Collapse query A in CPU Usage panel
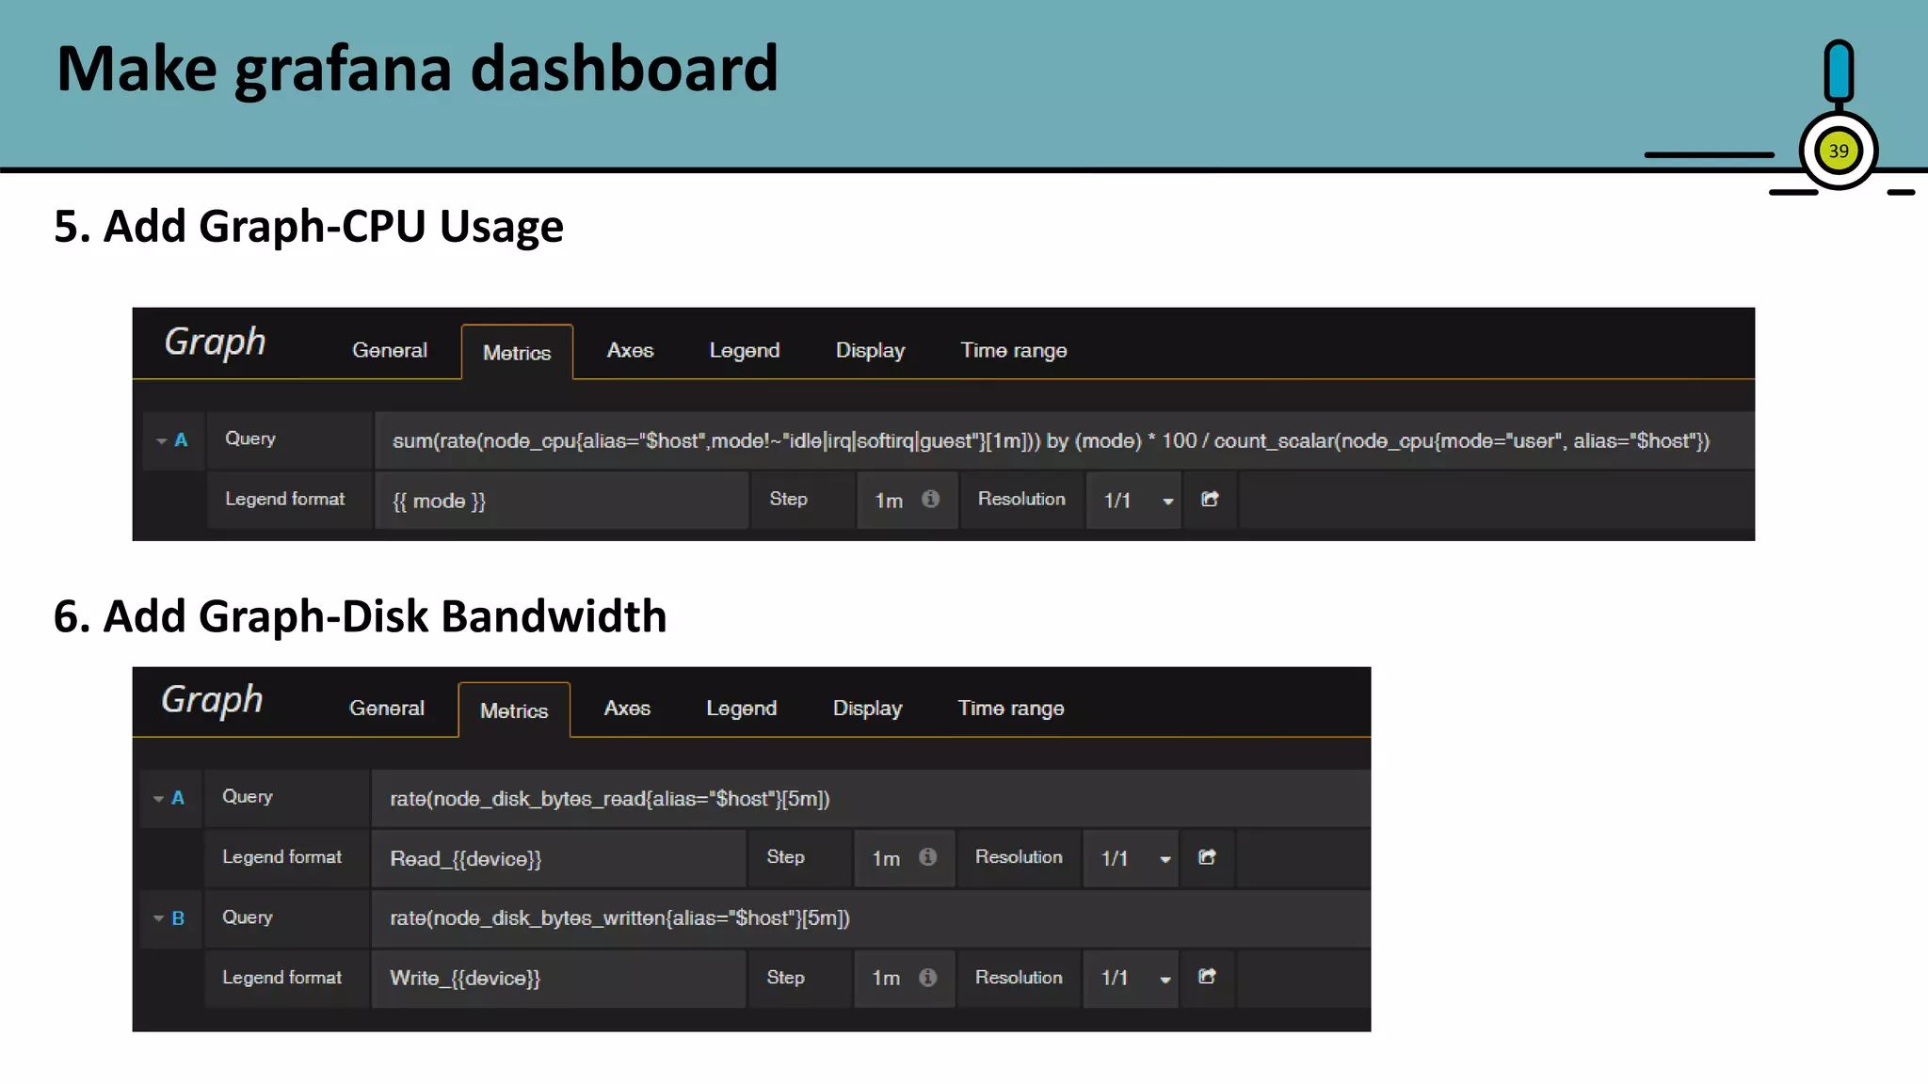 click(162, 440)
